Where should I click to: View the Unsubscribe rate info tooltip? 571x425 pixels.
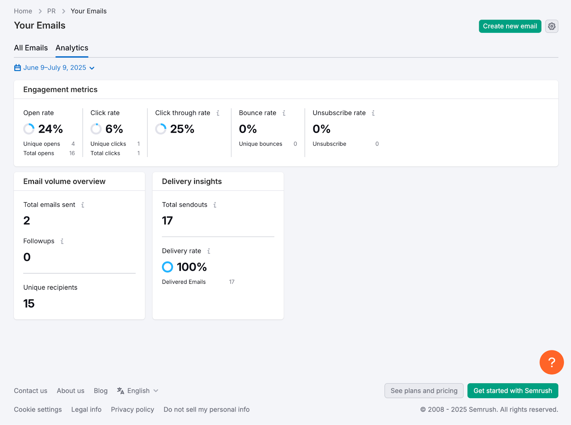(x=373, y=113)
